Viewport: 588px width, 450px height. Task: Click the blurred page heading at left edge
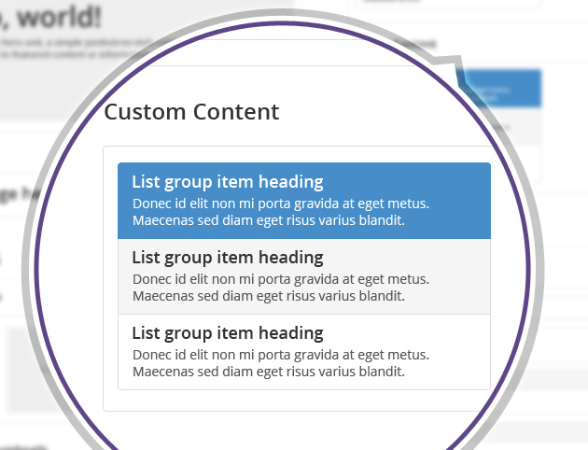[17, 195]
